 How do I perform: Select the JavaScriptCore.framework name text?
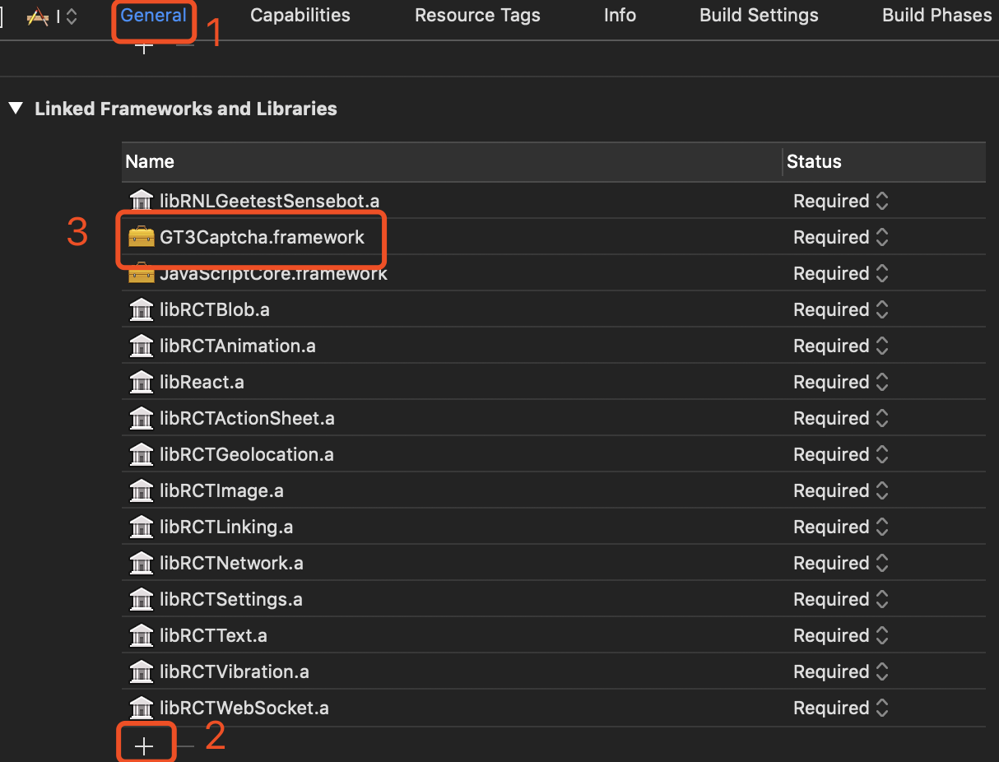coord(273,273)
